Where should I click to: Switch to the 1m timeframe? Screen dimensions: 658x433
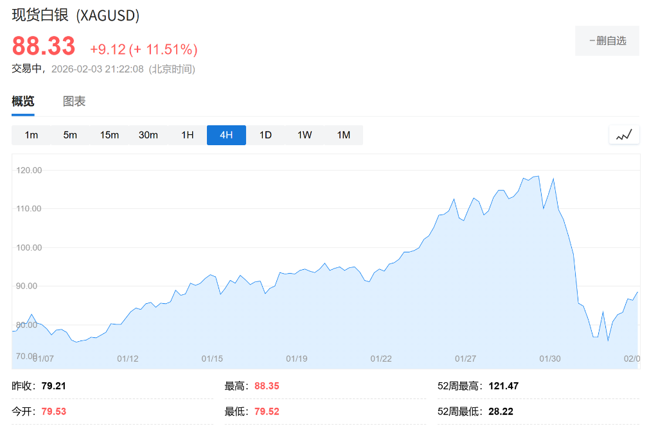(31, 135)
